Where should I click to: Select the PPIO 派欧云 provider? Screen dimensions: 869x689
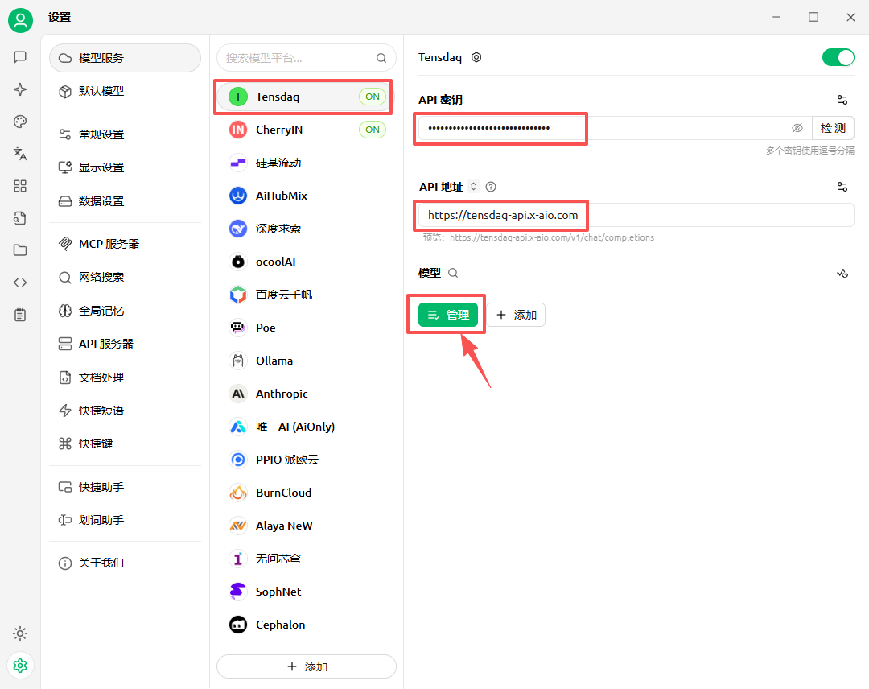(x=307, y=460)
